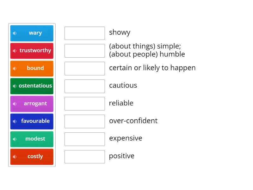Play audio for trustworthy

pos(15,51)
